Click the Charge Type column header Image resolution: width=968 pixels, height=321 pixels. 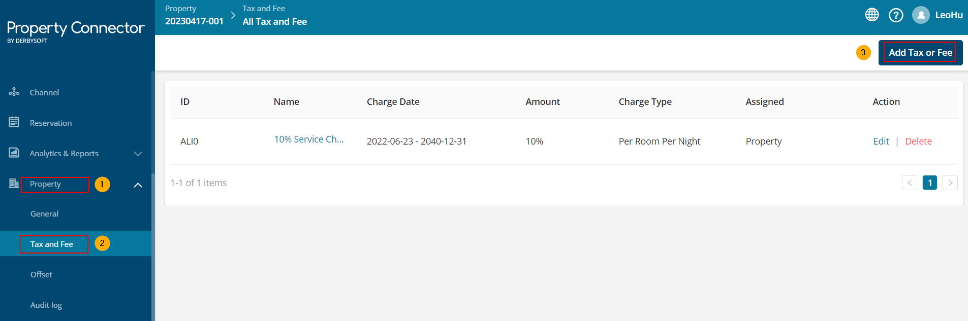tap(645, 102)
